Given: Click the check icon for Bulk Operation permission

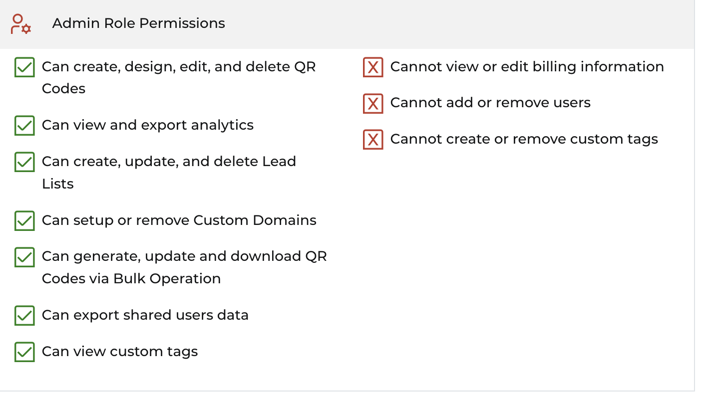Looking at the screenshot, I should (x=24, y=257).
